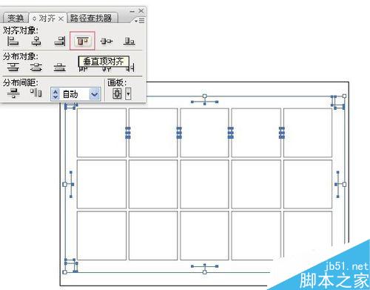The width and height of the screenshot is (370, 290).
Task: Close the 对齐 tab with its x
Action: (x=61, y=19)
